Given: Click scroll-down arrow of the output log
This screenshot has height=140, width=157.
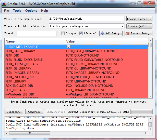Looking at the screenshot, I should click(x=150, y=129).
